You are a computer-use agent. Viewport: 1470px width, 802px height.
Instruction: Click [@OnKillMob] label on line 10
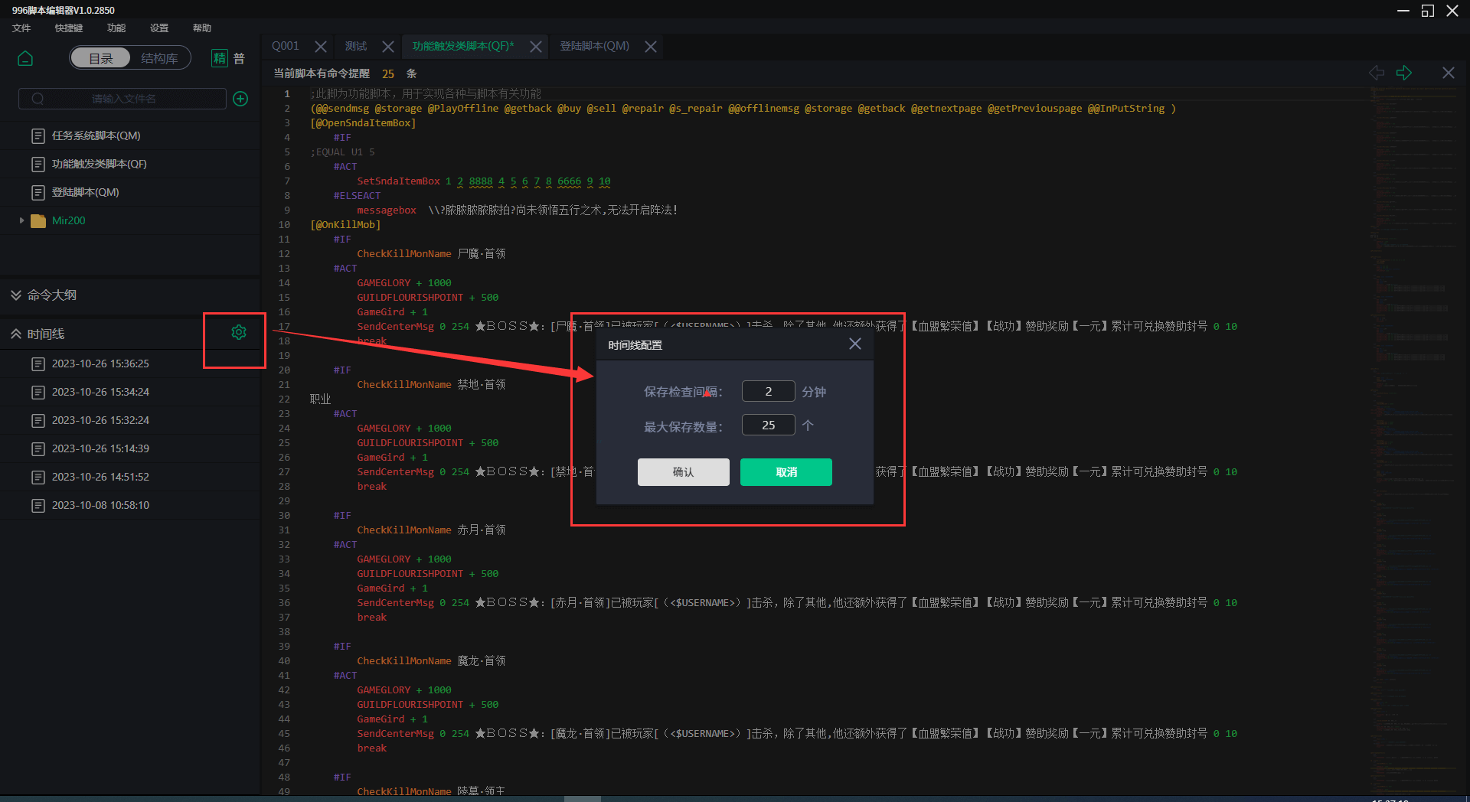[x=345, y=225]
